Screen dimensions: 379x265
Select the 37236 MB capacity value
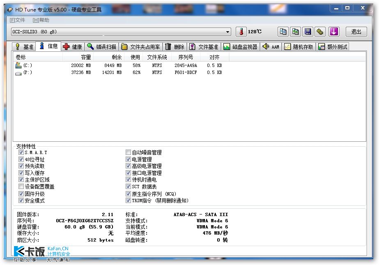(x=81, y=72)
